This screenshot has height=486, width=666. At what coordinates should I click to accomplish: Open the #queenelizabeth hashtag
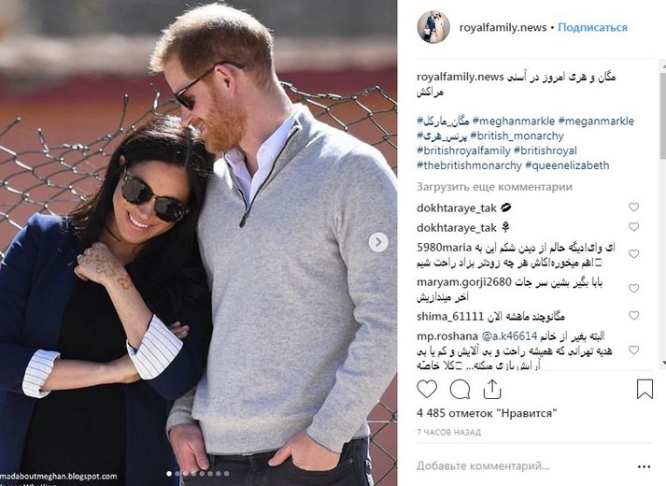[x=567, y=165]
